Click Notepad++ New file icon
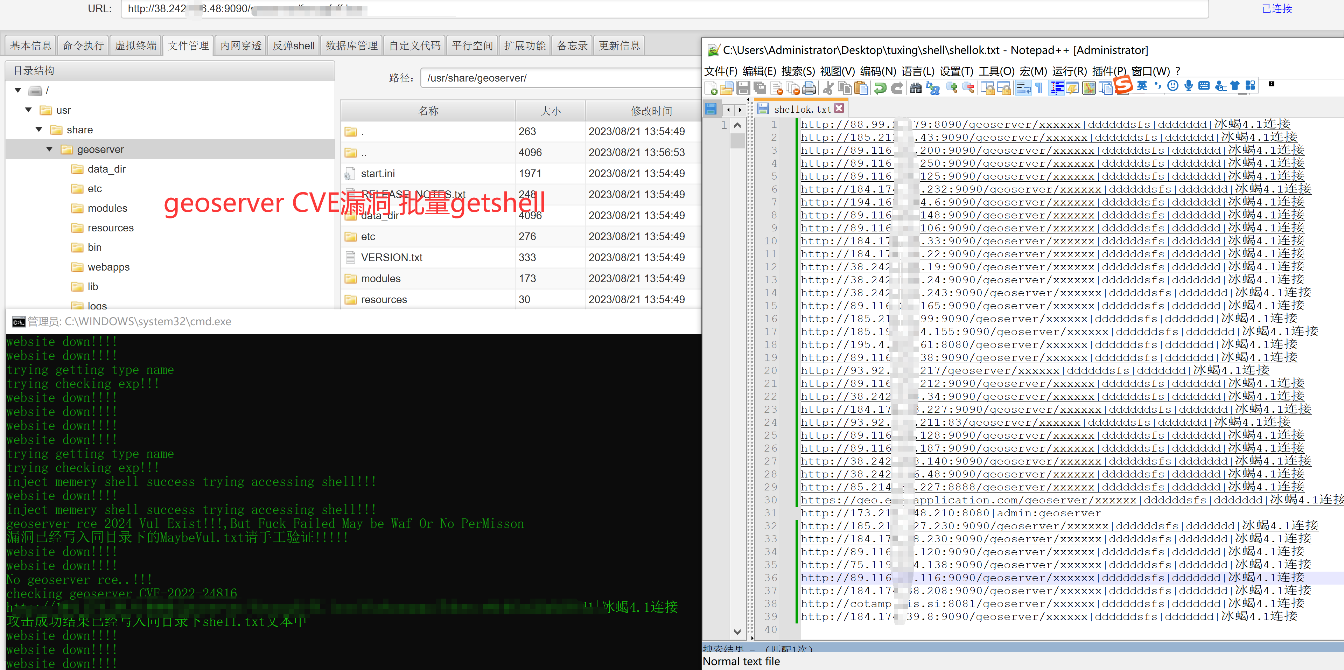This screenshot has height=670, width=1344. coord(711,88)
